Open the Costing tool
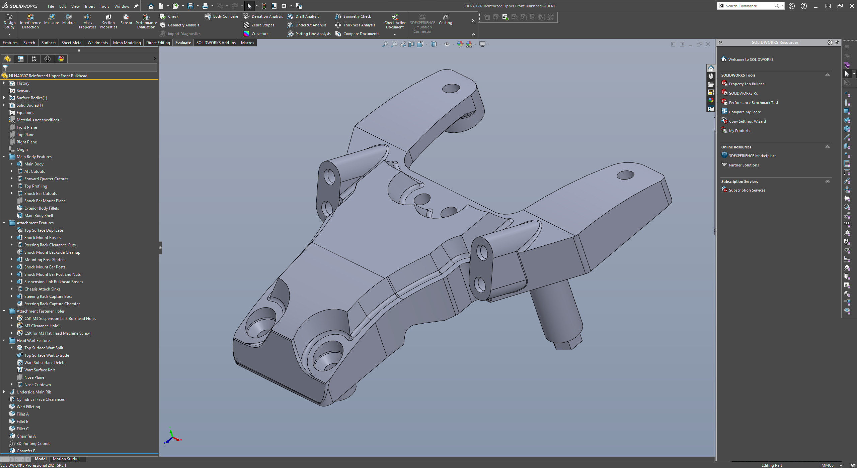The image size is (857, 468). coord(445,19)
